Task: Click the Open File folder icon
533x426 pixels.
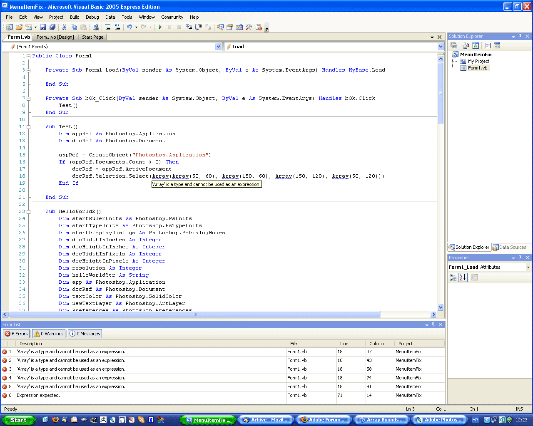Action: tap(19, 27)
